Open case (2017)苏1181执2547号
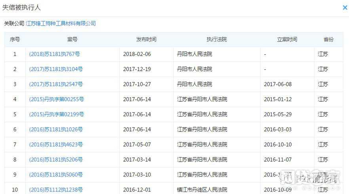Viewport: 349px width, 194px height. click(x=56, y=84)
